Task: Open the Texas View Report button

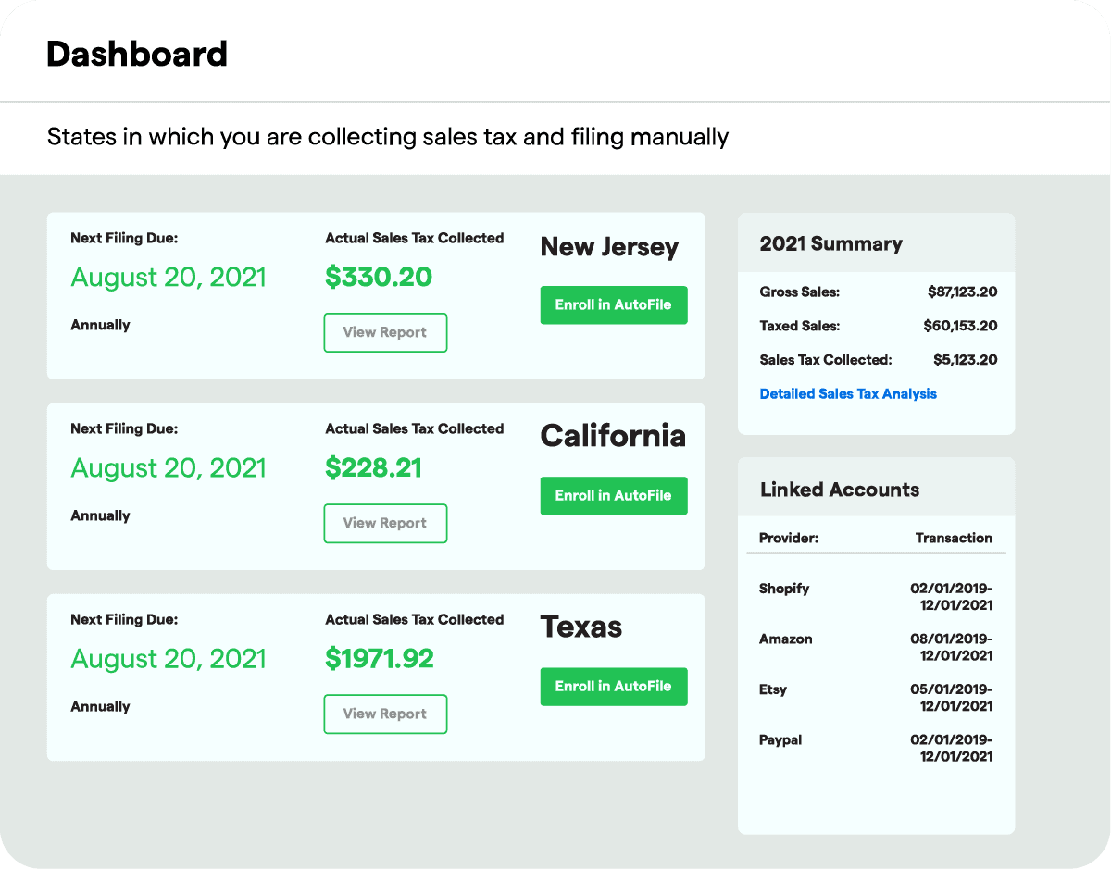Action: 385,714
